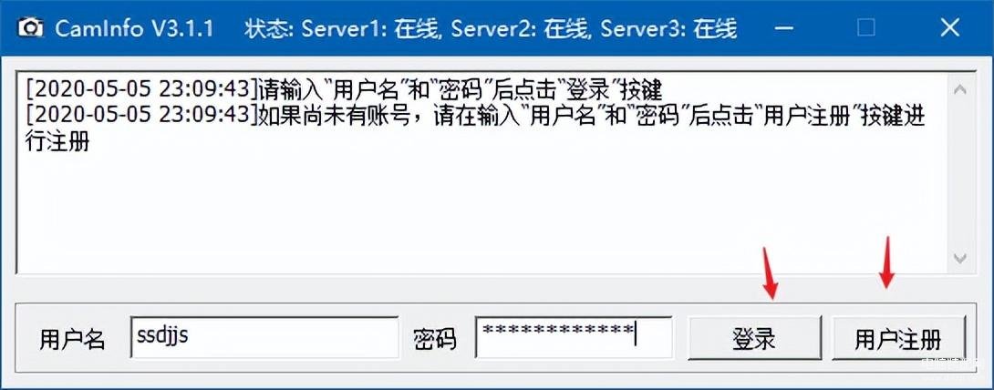Click the Server3: 在线 status text

pyautogui.click(x=668, y=28)
